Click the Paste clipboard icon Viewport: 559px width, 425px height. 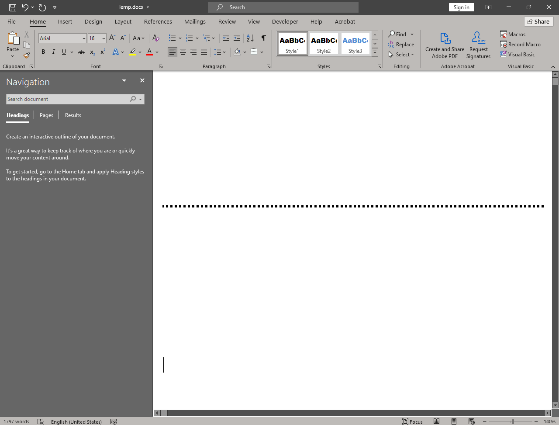pyautogui.click(x=13, y=38)
